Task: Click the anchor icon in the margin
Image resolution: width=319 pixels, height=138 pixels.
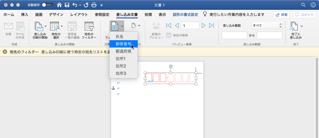Action: 113,88
